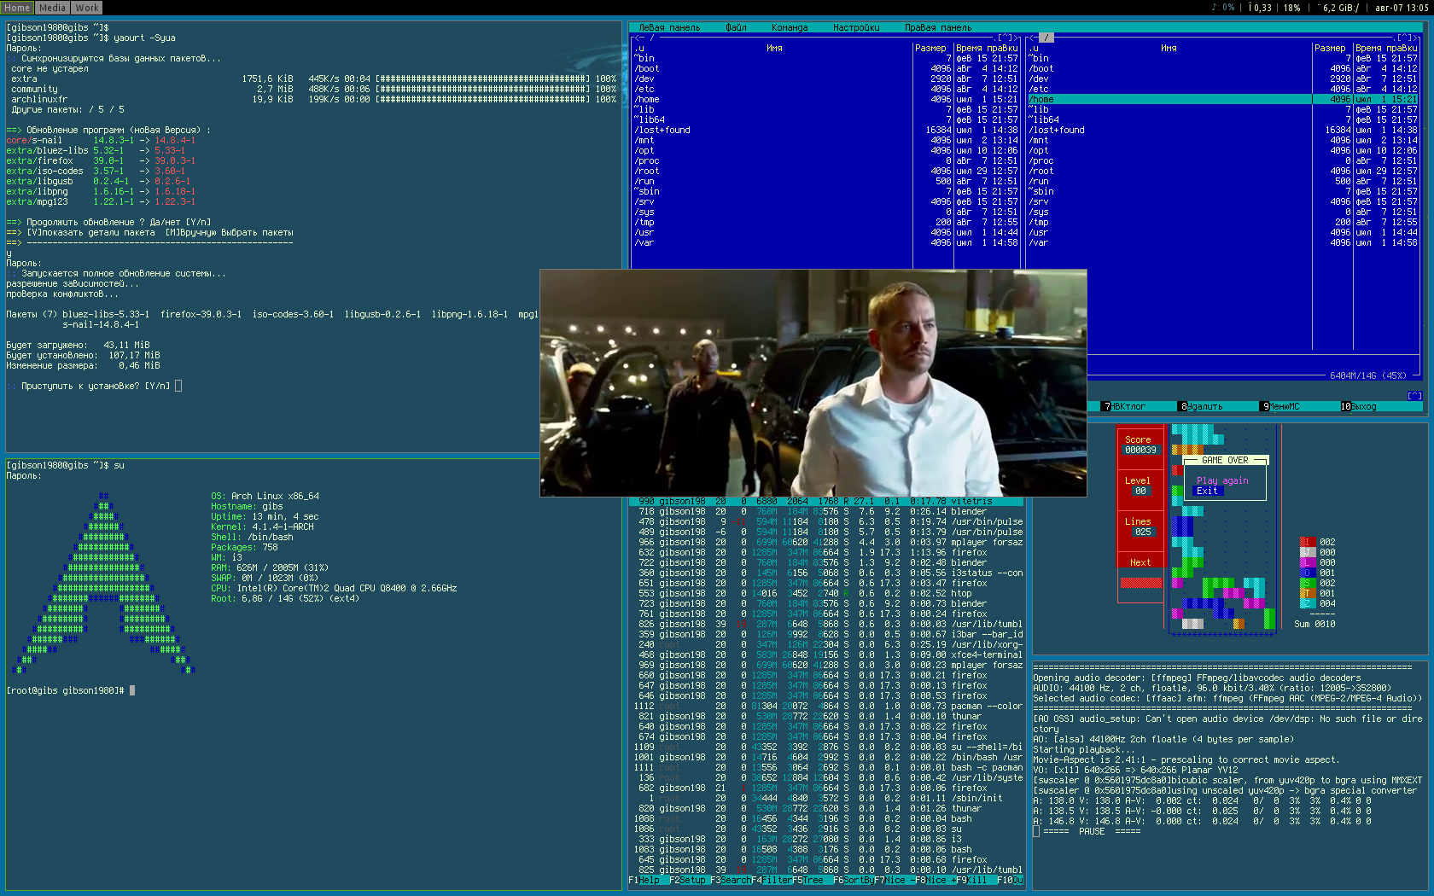1434x896 pixels.
Task: Switch to the Media workspace
Action: 52,8
